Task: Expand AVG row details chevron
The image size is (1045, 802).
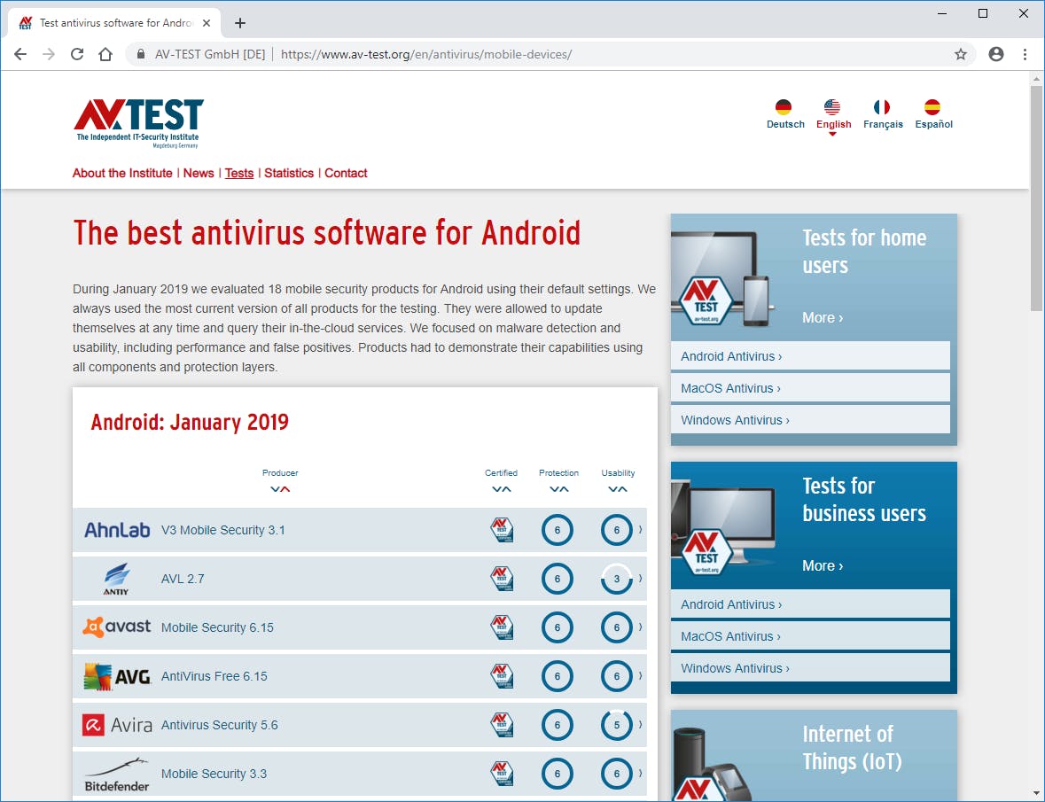Action: click(641, 675)
